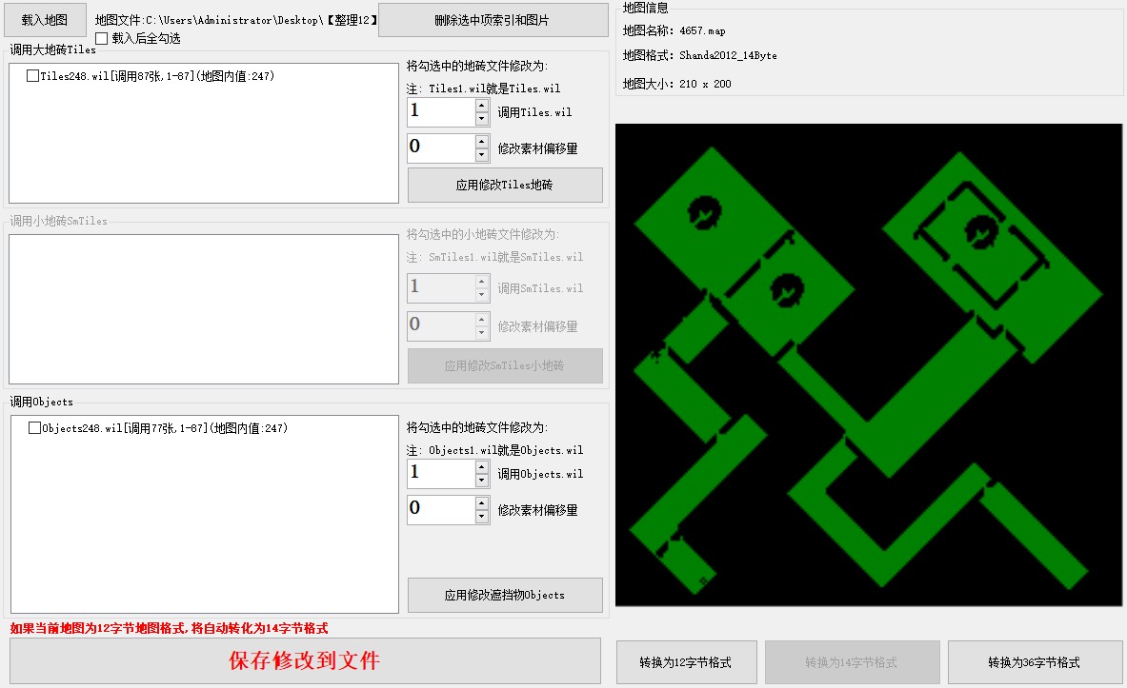This screenshot has height=688, width=1127.
Task: Check the Tiles248.wil list item
Action: point(33,76)
